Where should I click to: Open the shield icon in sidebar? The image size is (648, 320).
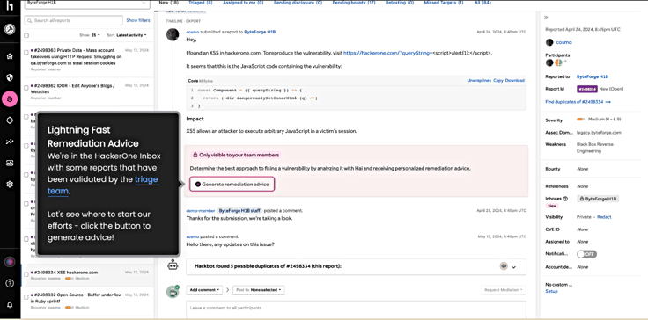(x=10, y=77)
